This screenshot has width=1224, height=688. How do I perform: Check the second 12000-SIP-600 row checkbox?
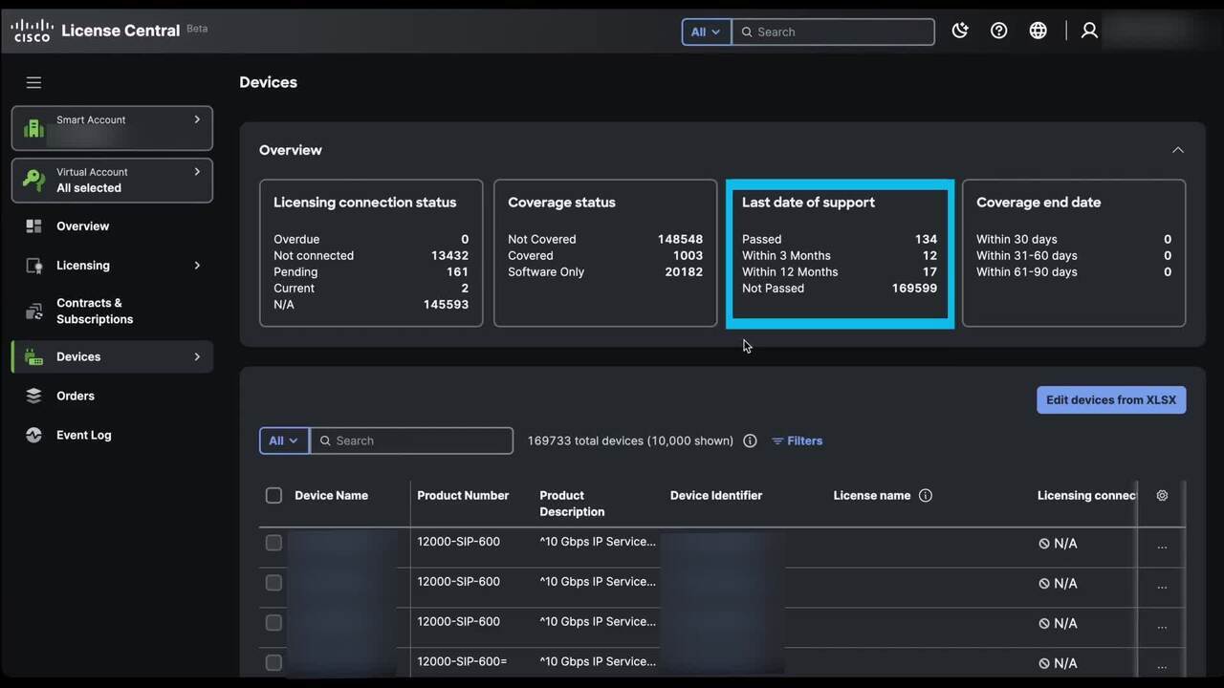(273, 583)
